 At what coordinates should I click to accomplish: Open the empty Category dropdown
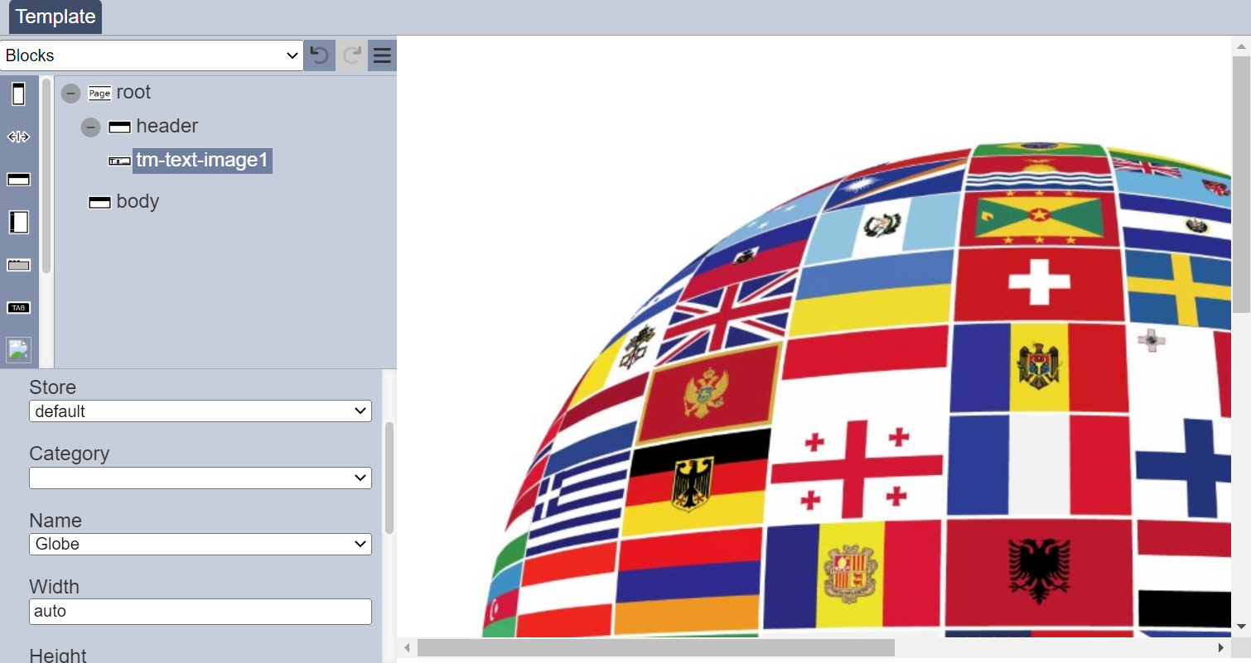click(x=200, y=478)
